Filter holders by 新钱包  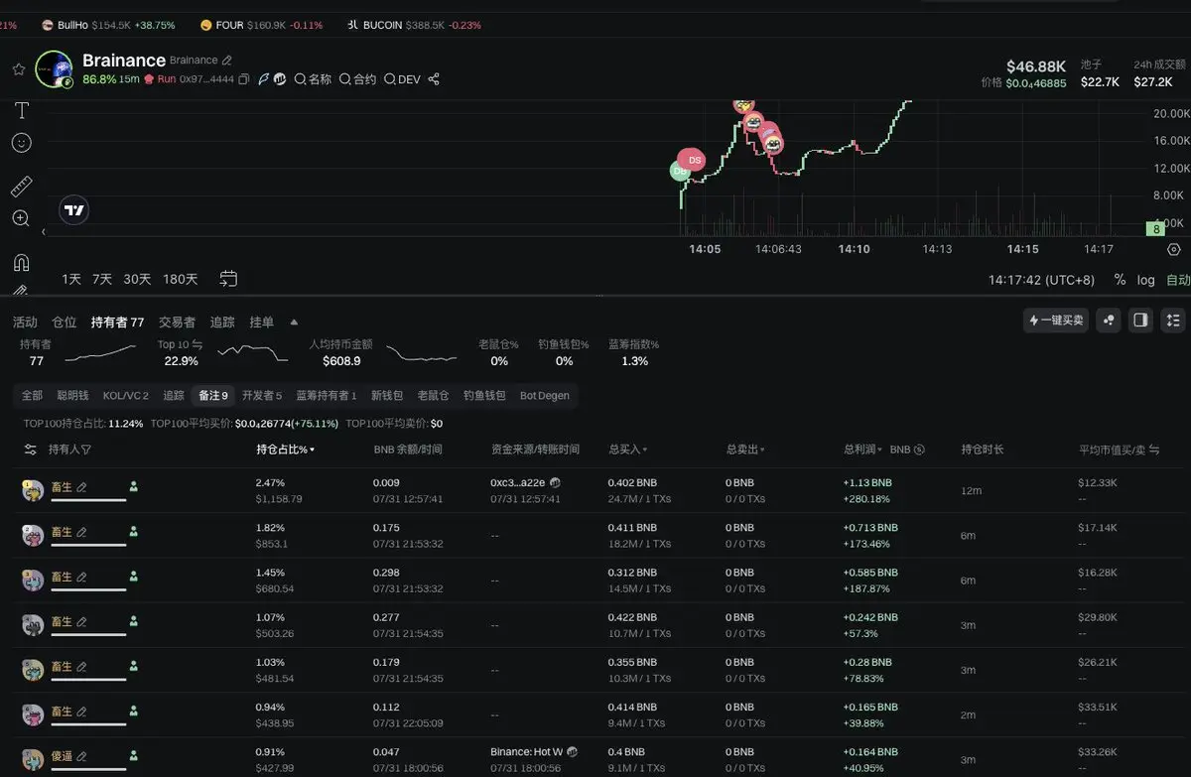[x=387, y=395]
